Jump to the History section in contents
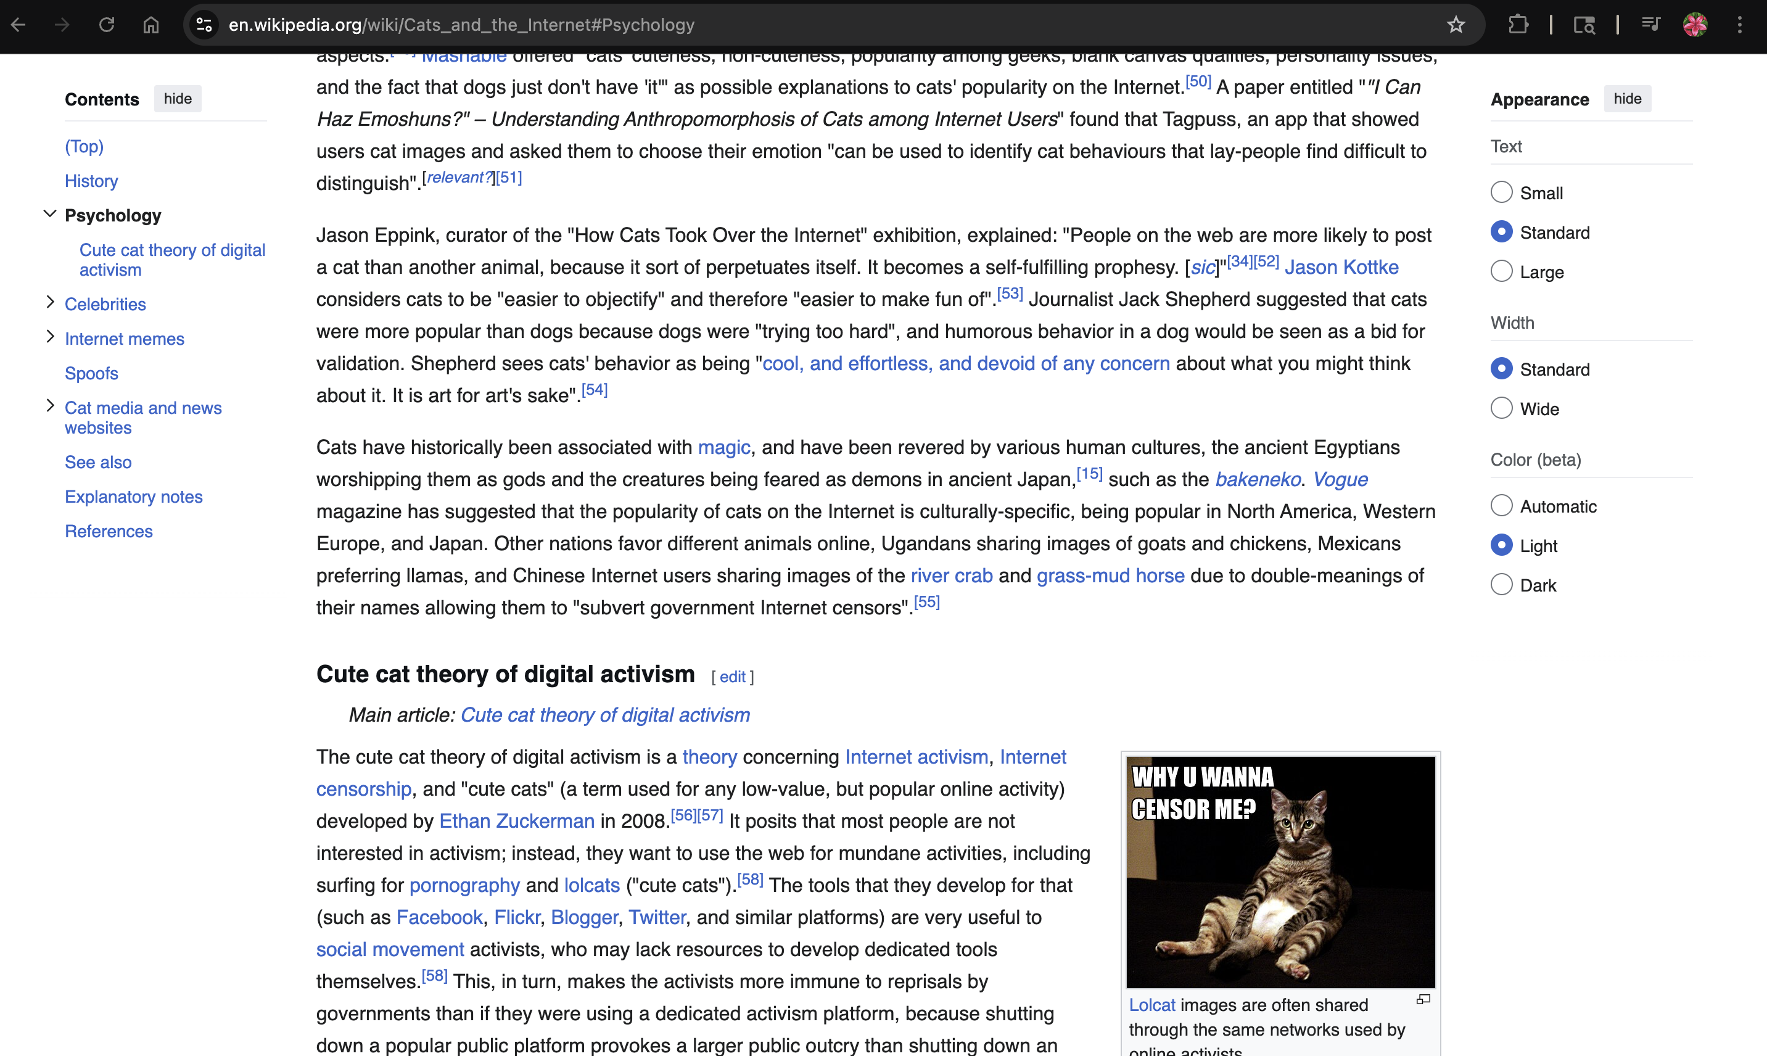The width and height of the screenshot is (1767, 1056). click(x=91, y=181)
